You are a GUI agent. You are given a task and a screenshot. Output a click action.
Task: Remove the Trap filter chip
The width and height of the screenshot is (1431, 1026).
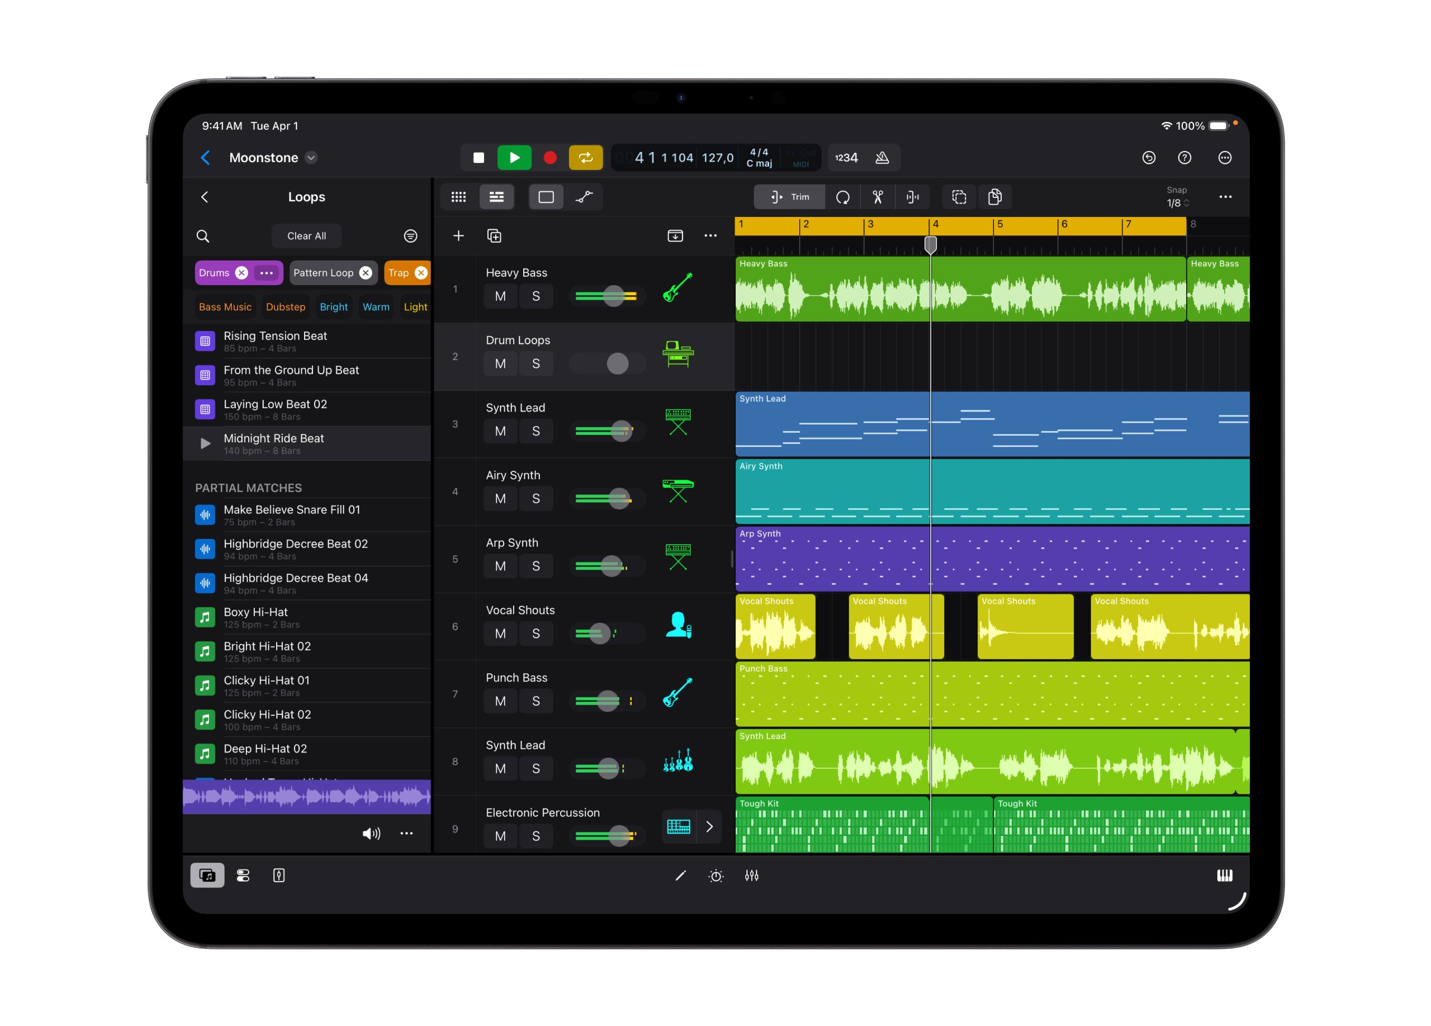coord(421,273)
